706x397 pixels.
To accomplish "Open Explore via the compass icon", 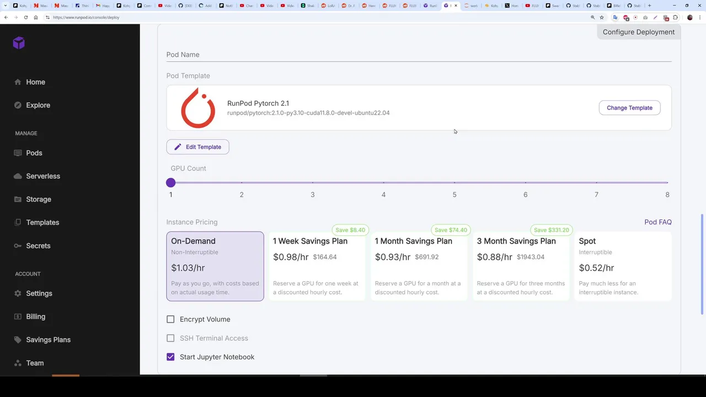I will [x=18, y=105].
